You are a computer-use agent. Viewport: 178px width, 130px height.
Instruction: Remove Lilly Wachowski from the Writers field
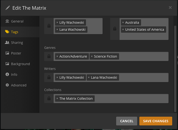[57, 78]
